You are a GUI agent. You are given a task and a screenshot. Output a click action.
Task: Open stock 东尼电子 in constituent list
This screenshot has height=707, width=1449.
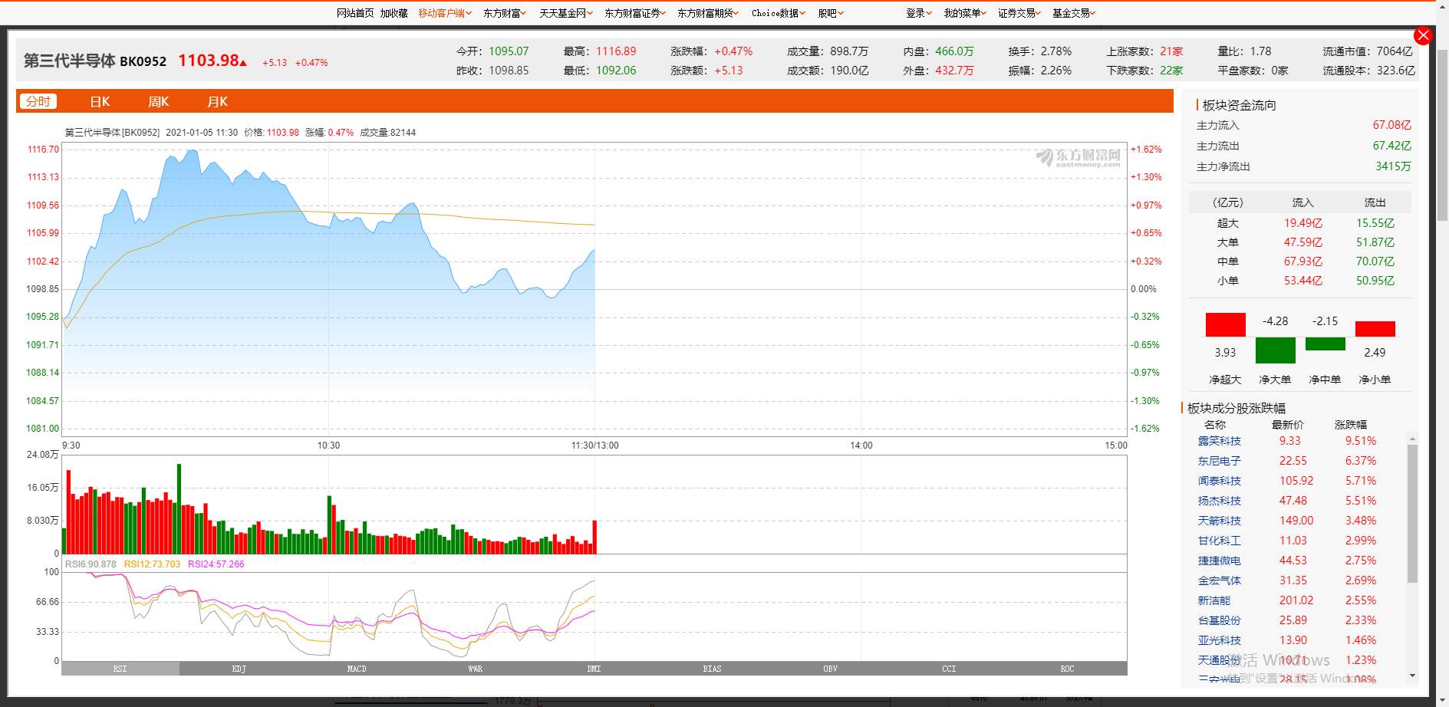click(1219, 461)
